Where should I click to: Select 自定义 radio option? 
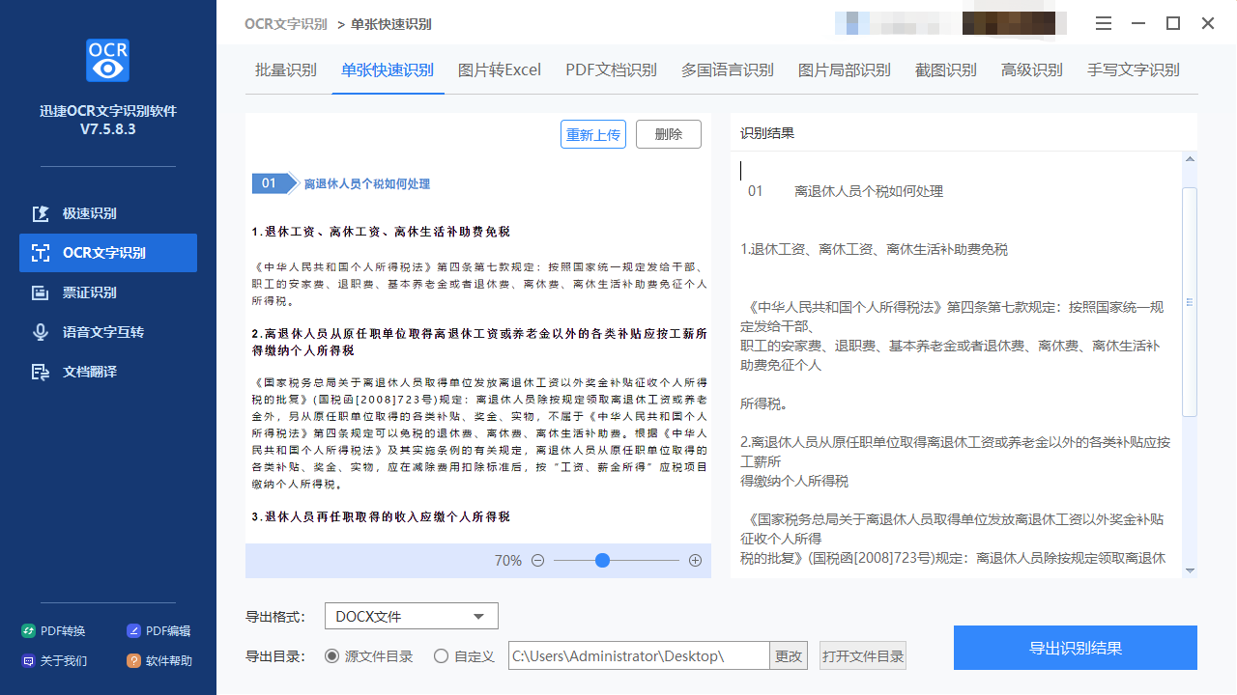464,656
